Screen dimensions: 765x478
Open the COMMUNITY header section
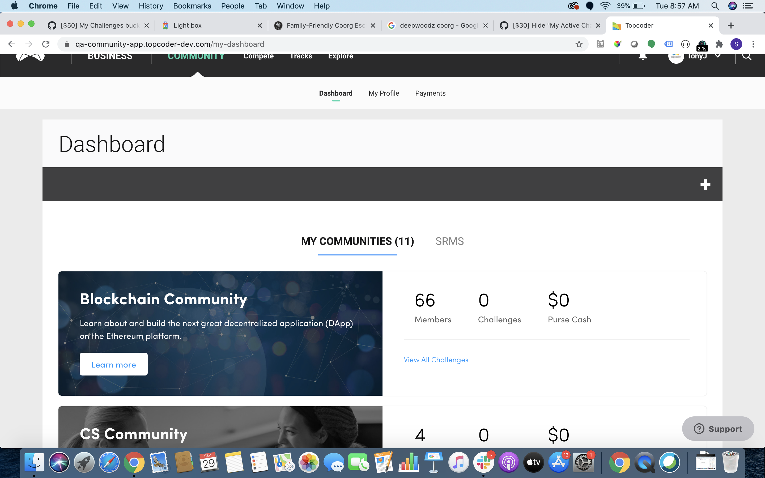coord(196,56)
